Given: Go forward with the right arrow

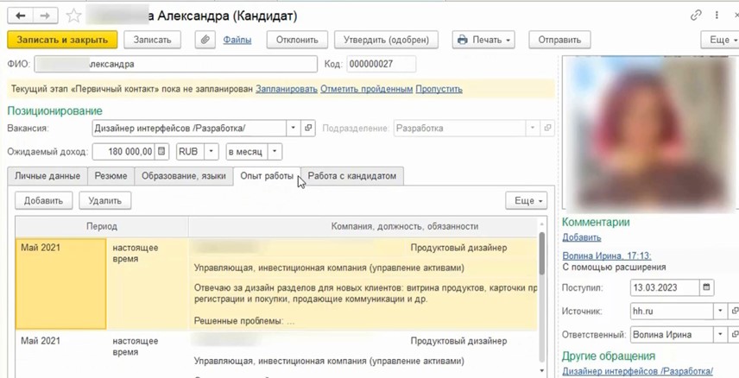Looking at the screenshot, I should (45, 16).
